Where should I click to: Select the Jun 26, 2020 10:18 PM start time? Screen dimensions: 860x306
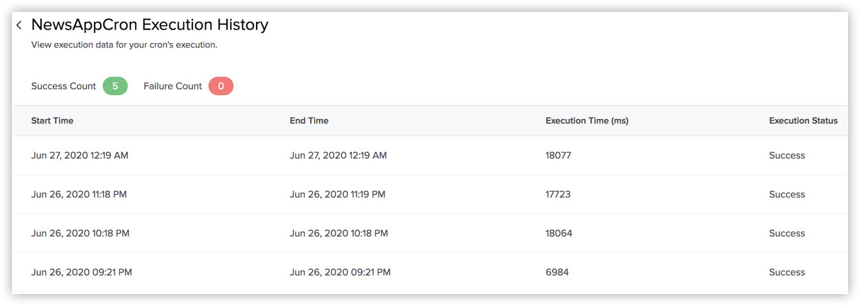(80, 233)
